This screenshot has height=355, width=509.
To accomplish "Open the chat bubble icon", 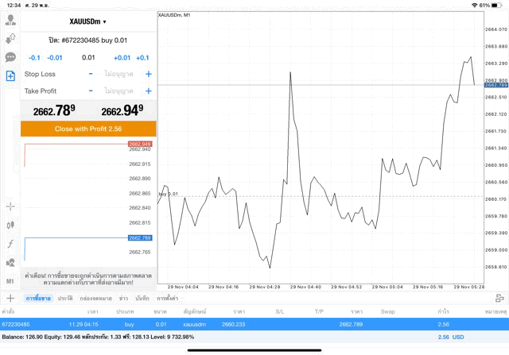I will 10,57.
